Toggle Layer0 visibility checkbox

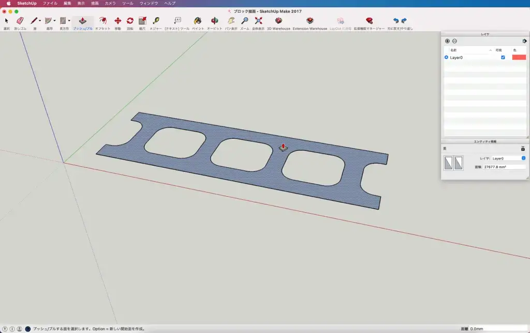pyautogui.click(x=503, y=57)
